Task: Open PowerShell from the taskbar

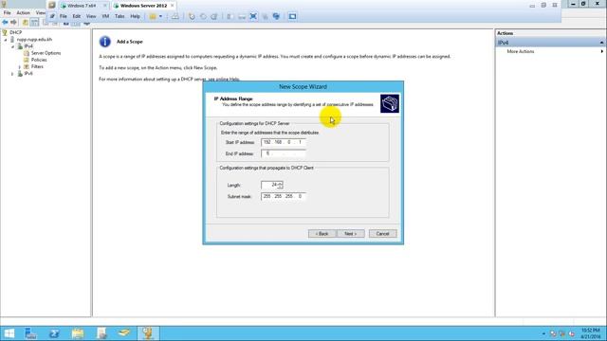Action: 54,333
